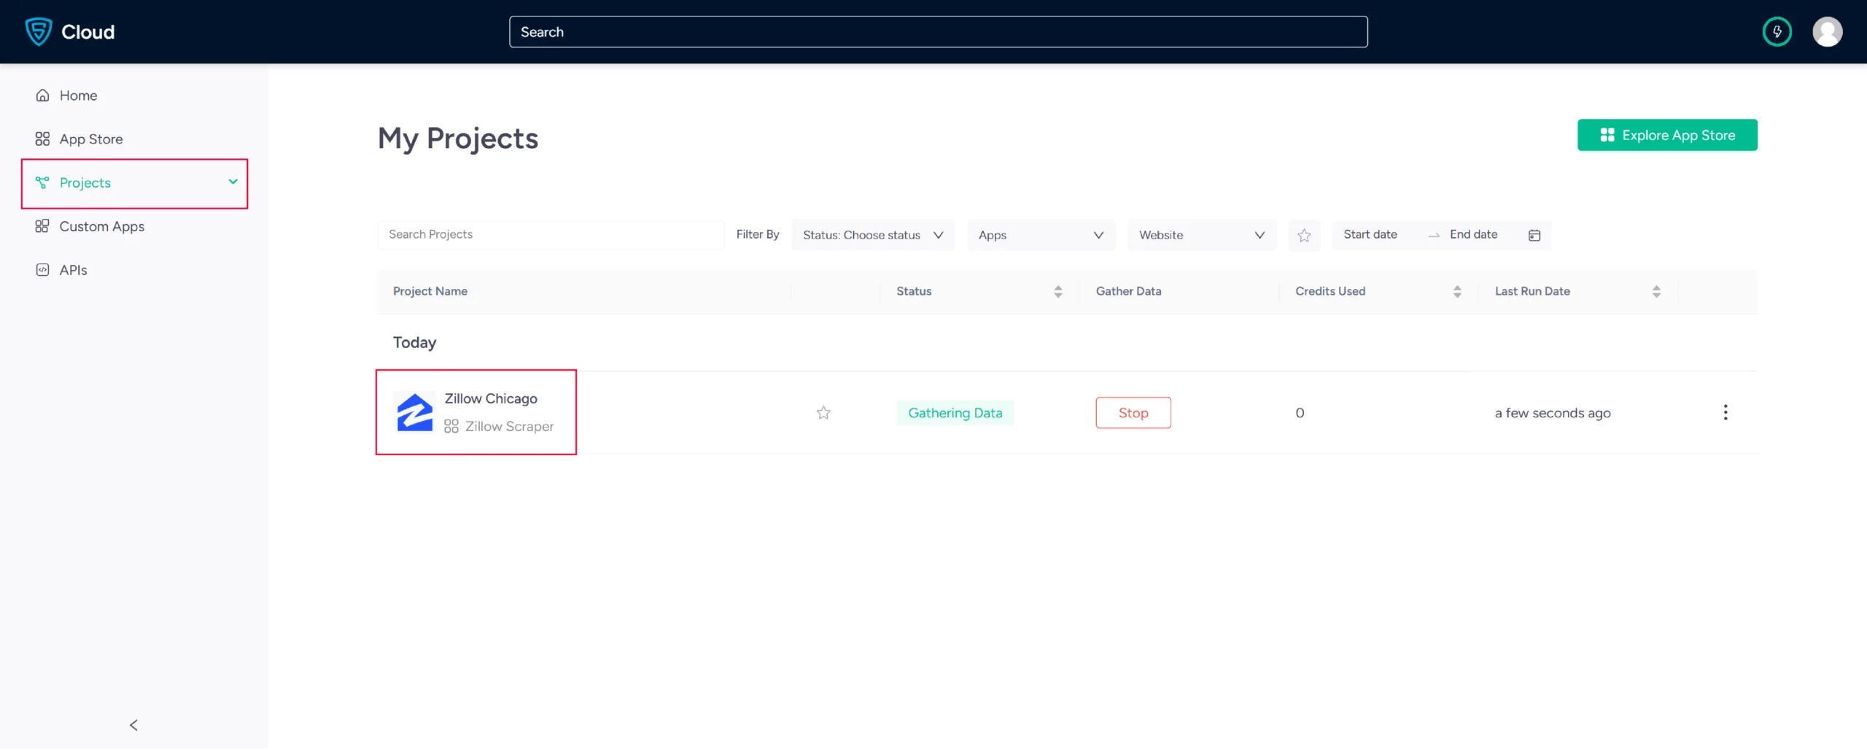Select Projects in sidebar
The image size is (1867, 750).
point(134,183)
